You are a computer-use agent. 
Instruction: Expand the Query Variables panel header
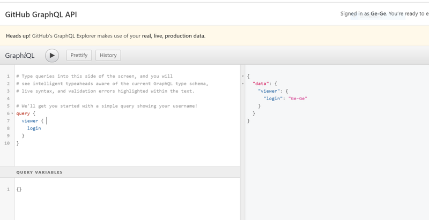click(x=120, y=172)
